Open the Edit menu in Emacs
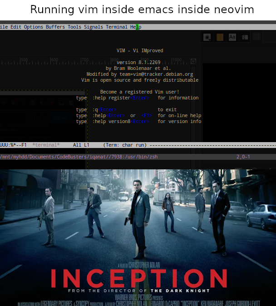Screen dimensions: 276x306 16,27
